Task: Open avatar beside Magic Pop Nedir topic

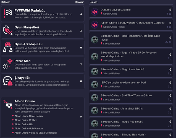Action: click(x=94, y=124)
